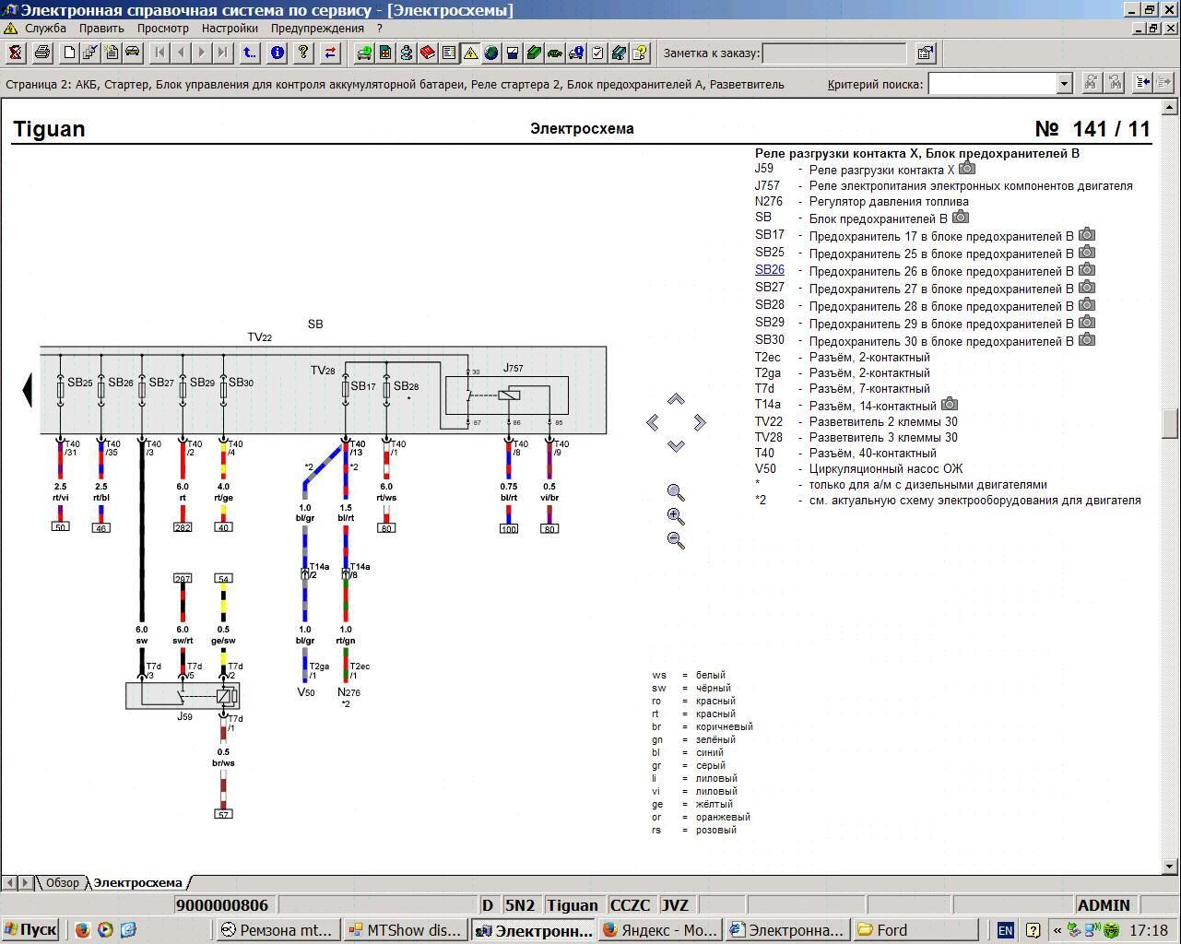Click the vertical scrollbar thumb
The image size is (1181, 944).
coord(1171,424)
